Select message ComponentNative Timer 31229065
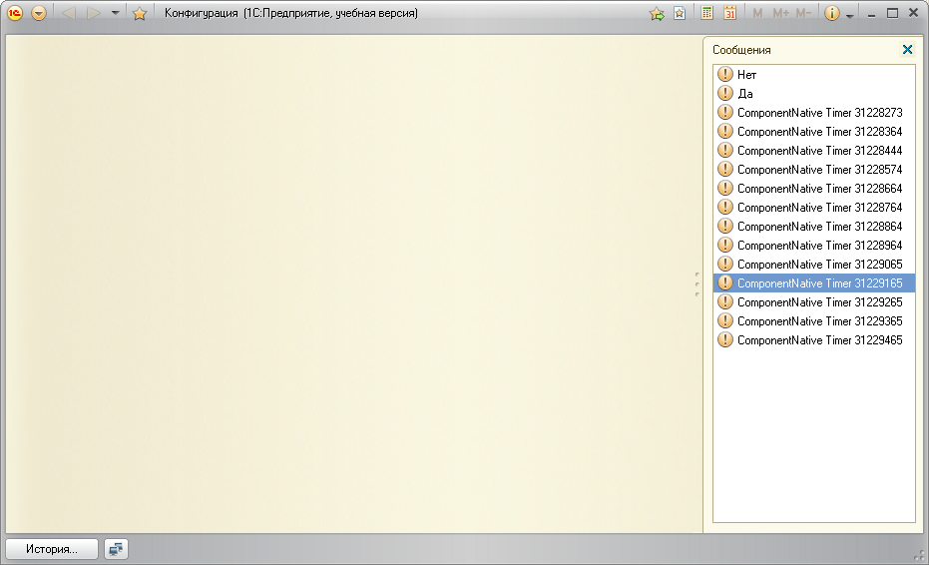 [814, 265]
